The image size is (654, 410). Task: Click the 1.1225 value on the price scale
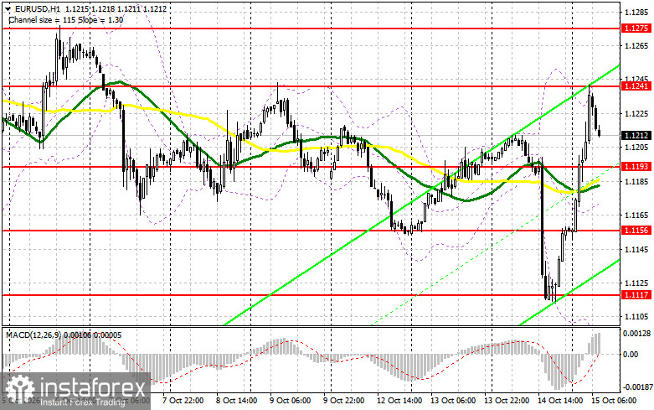(636, 113)
